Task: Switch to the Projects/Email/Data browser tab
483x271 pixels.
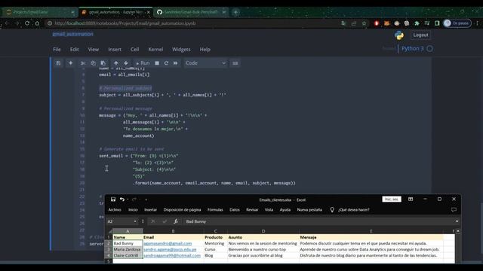Action: point(39,12)
